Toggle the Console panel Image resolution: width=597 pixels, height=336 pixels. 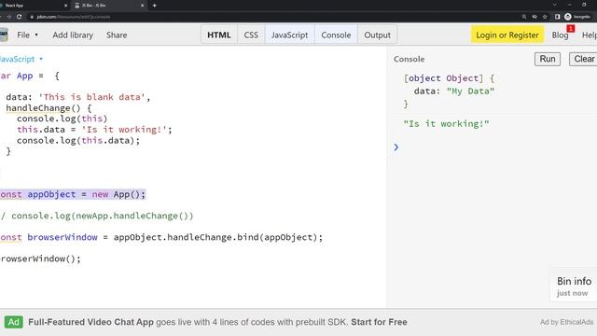[336, 35]
